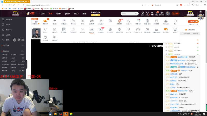Open the 鱼吧 nav item
The width and height of the screenshot is (207, 116).
coord(84,14)
